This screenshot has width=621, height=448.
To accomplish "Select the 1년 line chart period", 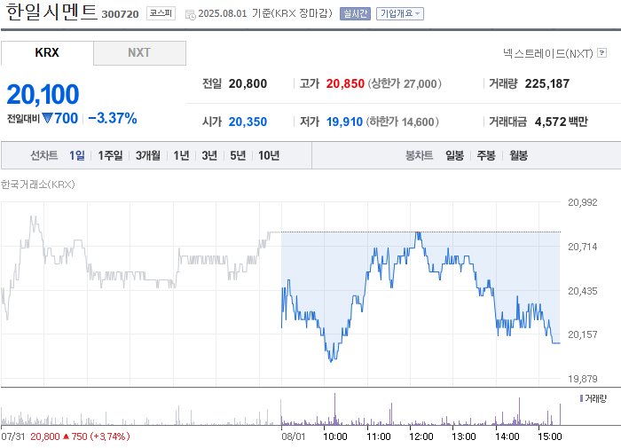I will pos(181,155).
